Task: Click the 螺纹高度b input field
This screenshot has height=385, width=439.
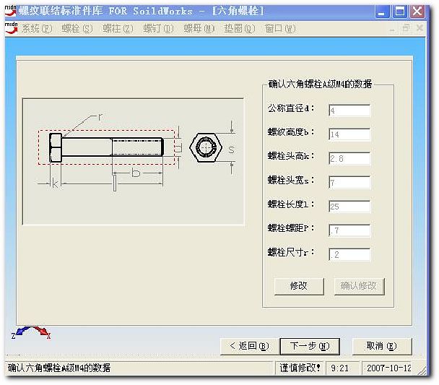Action: pyautogui.click(x=349, y=134)
